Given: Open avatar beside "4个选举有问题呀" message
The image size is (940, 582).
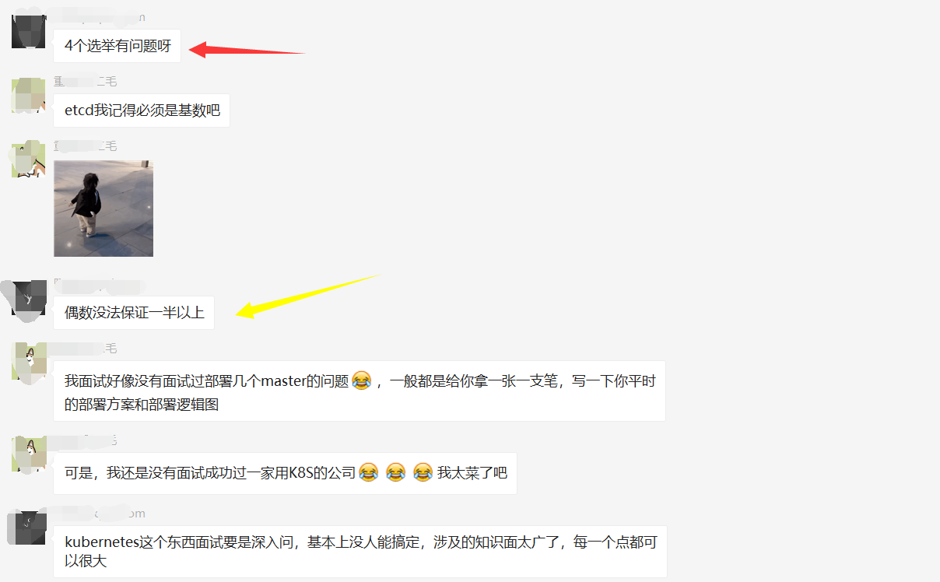Looking at the screenshot, I should point(29,30).
